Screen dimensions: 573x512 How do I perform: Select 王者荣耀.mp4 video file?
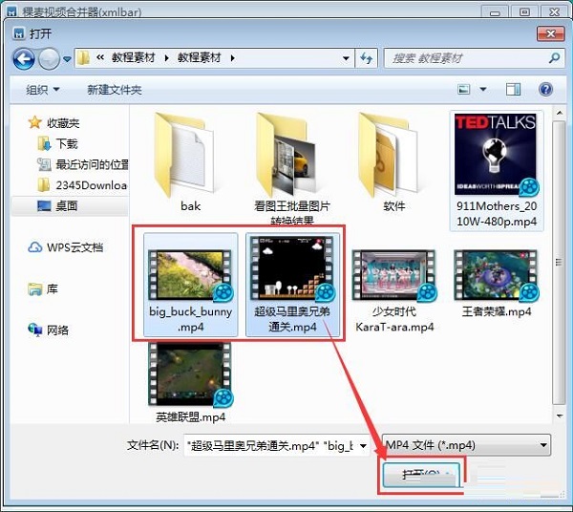click(x=495, y=276)
